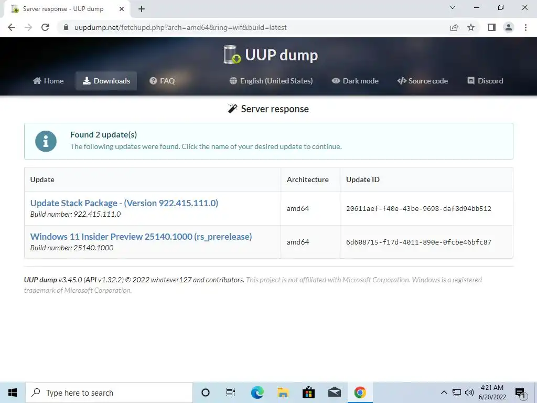537x403 pixels.
Task: Open volume tray icon
Action: (x=469, y=393)
